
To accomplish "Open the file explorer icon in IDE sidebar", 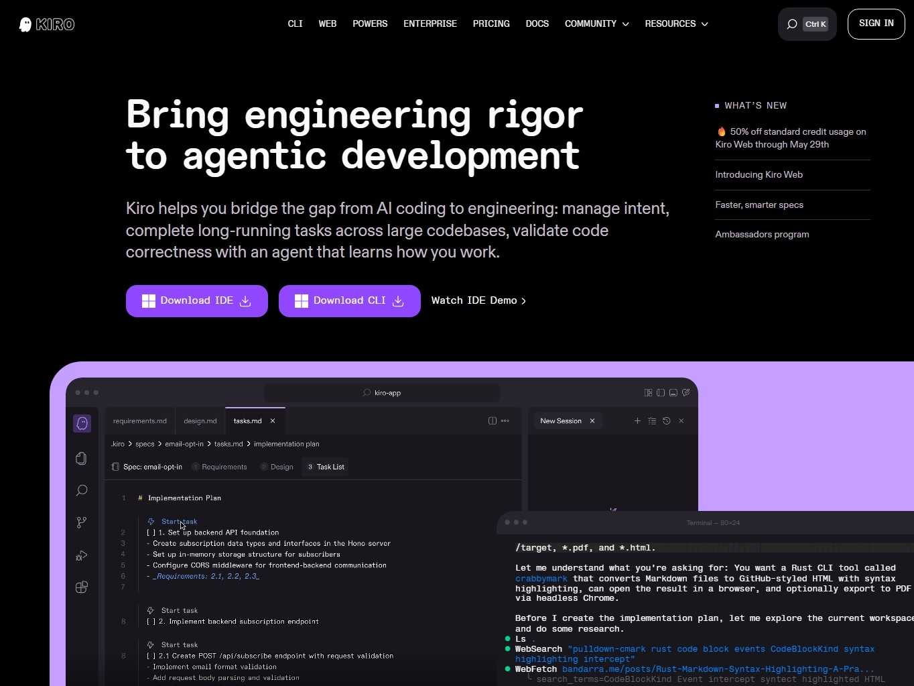I will tap(82, 458).
